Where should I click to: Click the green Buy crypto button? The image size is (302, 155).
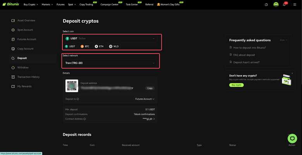pyautogui.click(x=236, y=85)
